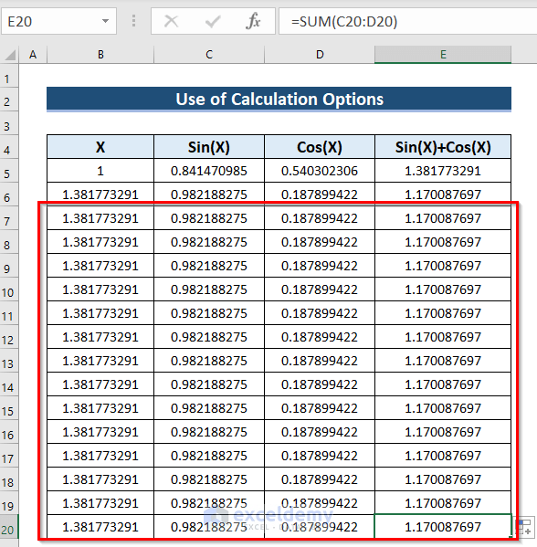Select cell E14 with 1.170087697

click(x=443, y=384)
